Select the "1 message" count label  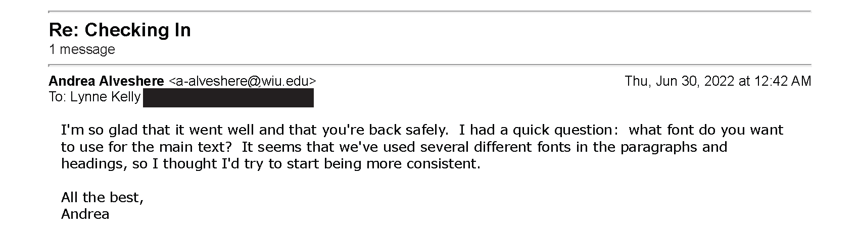click(82, 49)
